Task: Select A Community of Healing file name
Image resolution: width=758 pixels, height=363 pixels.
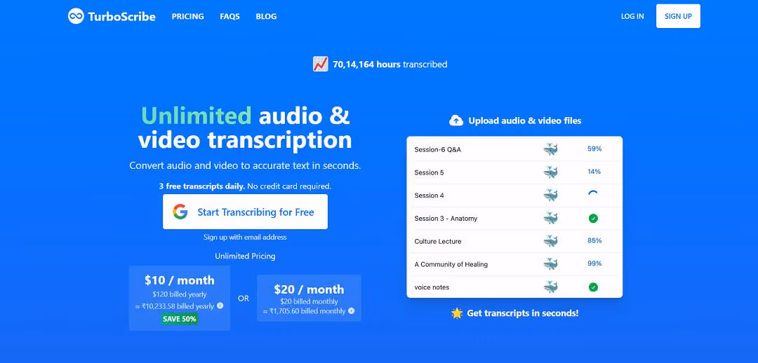Action: click(x=451, y=264)
